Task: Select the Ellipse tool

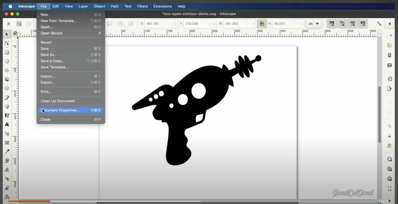Action: click(x=7, y=61)
